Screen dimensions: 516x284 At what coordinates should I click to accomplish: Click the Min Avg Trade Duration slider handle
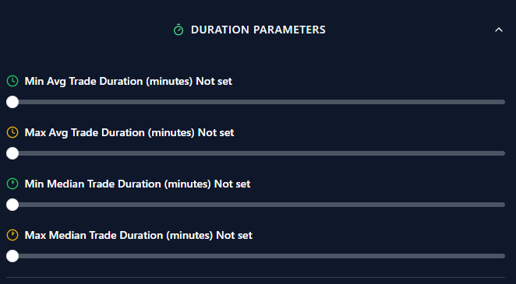point(12,102)
